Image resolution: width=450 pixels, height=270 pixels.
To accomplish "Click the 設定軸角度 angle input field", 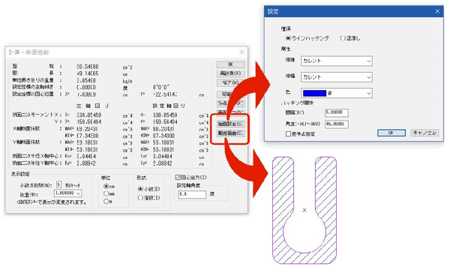I will 192,194.
